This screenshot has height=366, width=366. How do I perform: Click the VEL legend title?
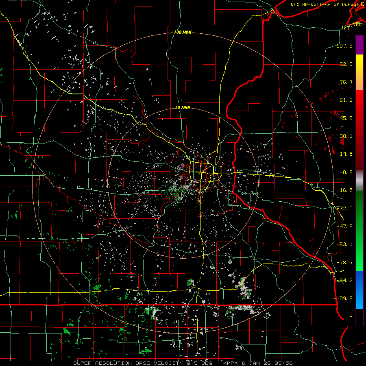357,24
